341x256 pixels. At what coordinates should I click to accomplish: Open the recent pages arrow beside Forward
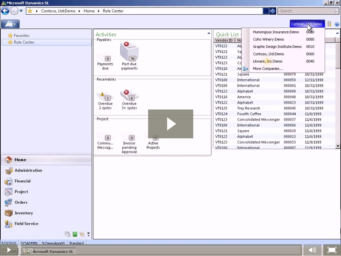(21, 11)
